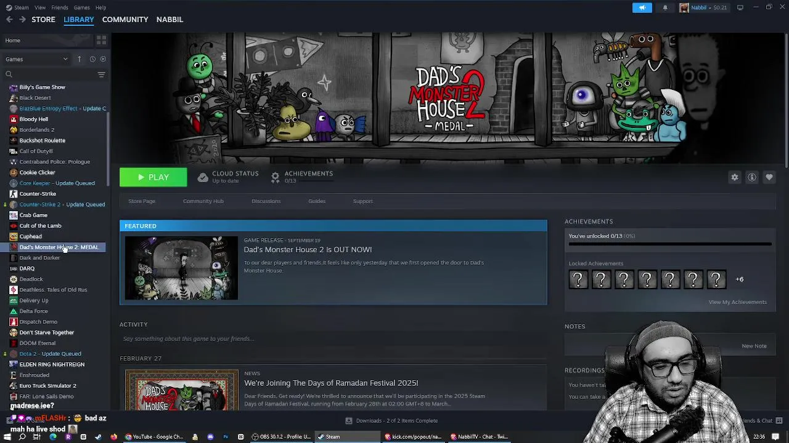This screenshot has height=443, width=789.
Task: Create a New Note
Action: pos(754,346)
